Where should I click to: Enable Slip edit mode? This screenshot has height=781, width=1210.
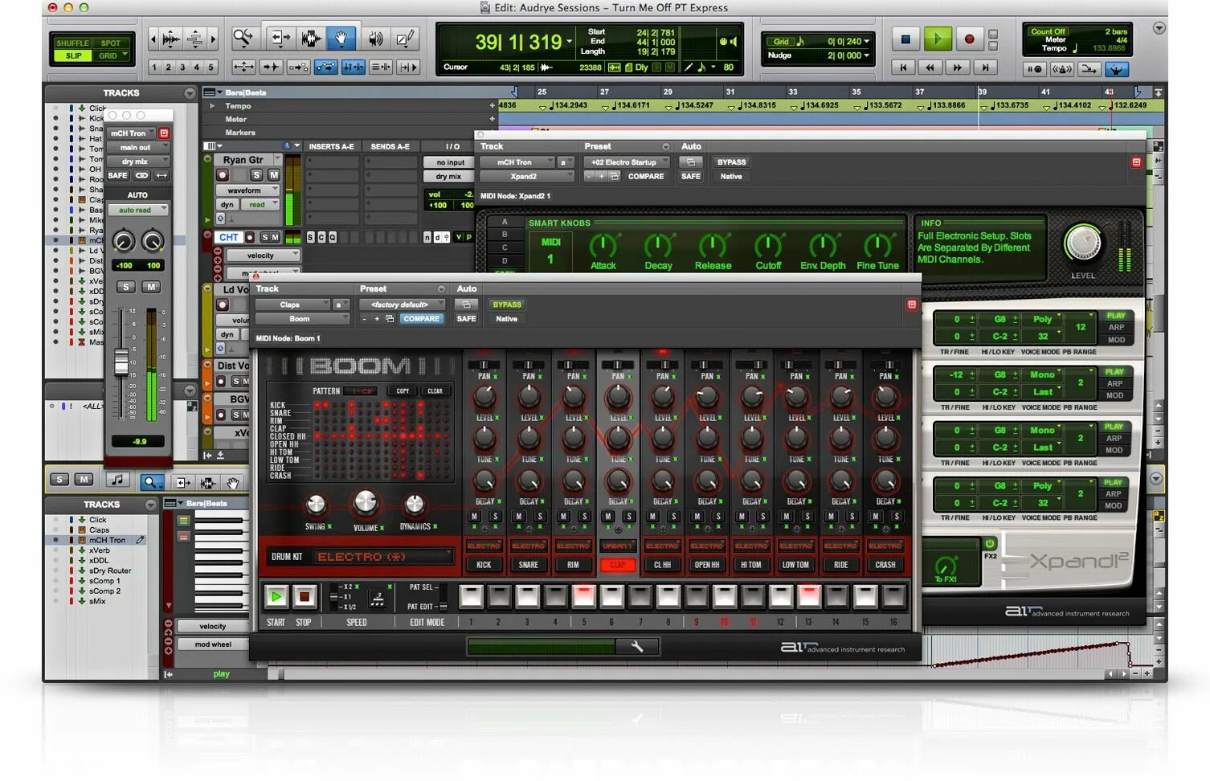point(72,55)
